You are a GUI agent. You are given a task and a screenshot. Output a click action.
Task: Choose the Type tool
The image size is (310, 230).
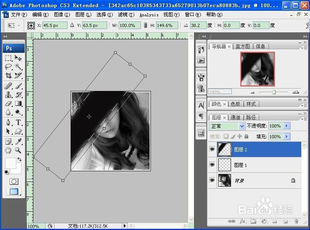pyautogui.click(x=18, y=122)
